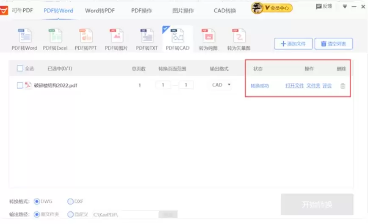Click the 转为纯图 tool icon
This screenshot has width=368, height=224.
point(208,36)
